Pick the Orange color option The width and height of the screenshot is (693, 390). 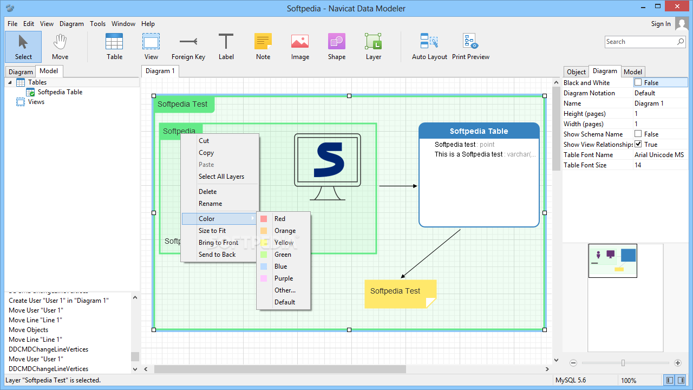[284, 231]
